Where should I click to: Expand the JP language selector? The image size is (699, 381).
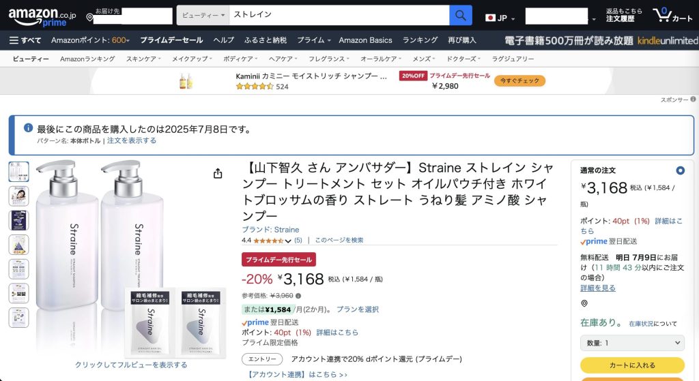point(500,18)
